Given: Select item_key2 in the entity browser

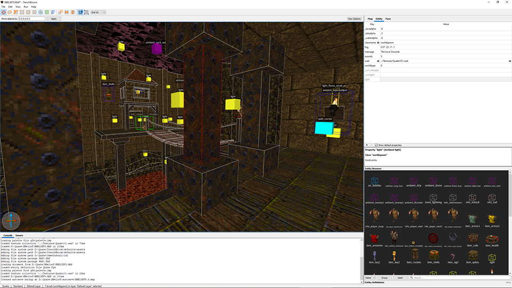Looking at the screenshot, I should (394, 257).
